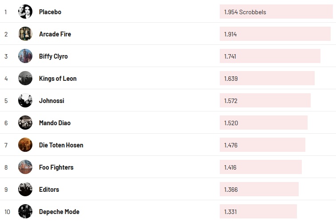Open the Kings of Leon link
The width and height of the screenshot is (336, 222).
tap(58, 79)
